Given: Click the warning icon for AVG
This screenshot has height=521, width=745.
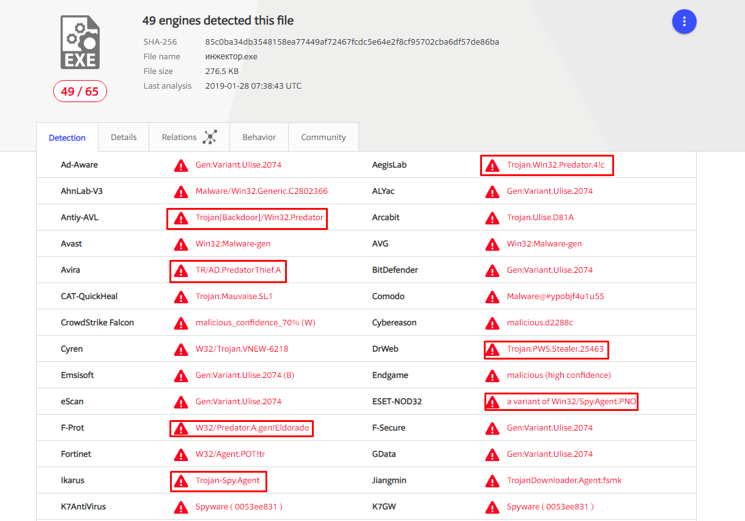Looking at the screenshot, I should coord(492,244).
